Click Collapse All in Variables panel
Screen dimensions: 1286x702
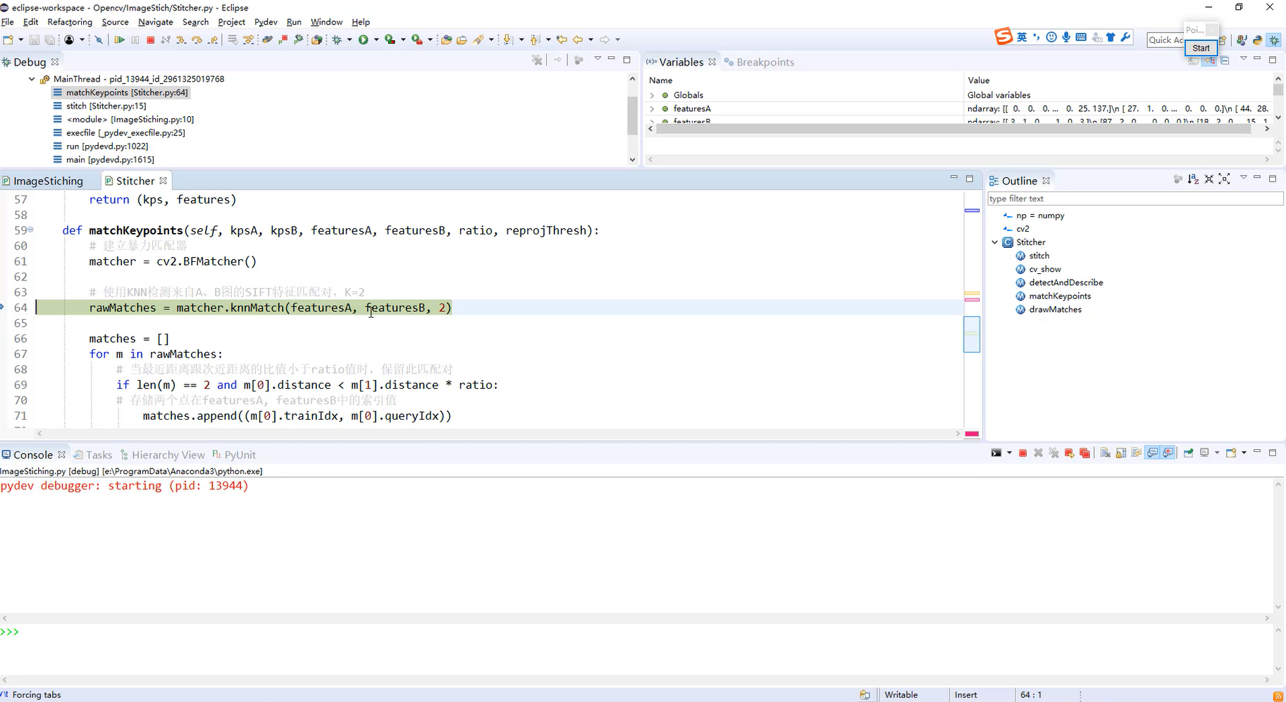(x=1225, y=61)
